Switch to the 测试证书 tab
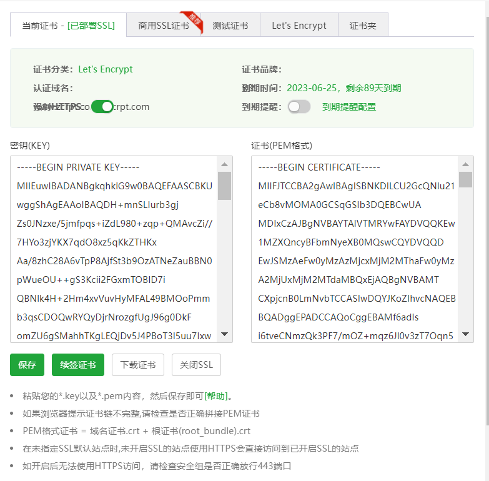The height and width of the screenshot is (481, 489). 230,25
